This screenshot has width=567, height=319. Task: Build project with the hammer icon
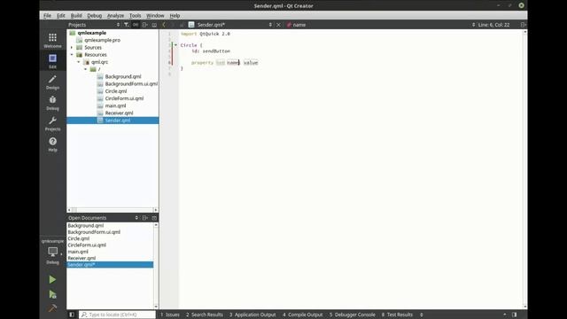click(52, 308)
